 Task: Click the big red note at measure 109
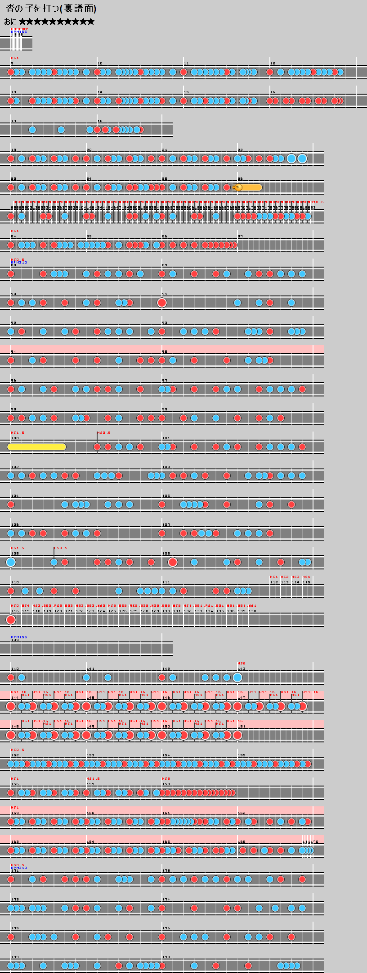point(173,562)
